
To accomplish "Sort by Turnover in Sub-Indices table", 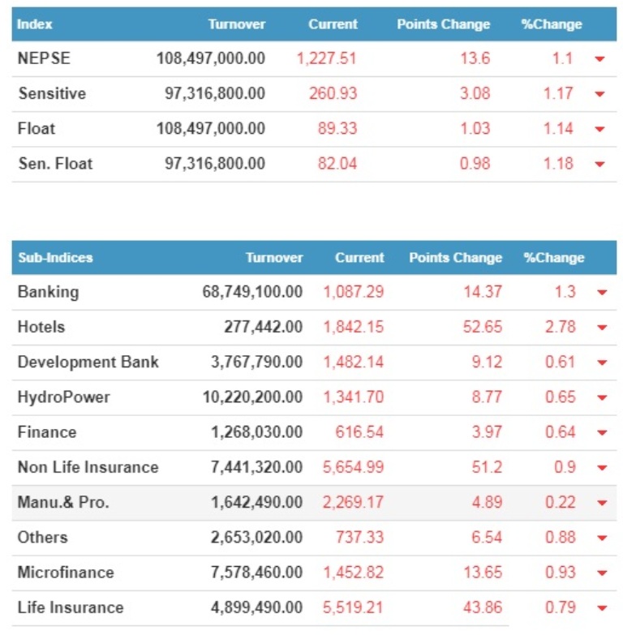I will [x=274, y=258].
